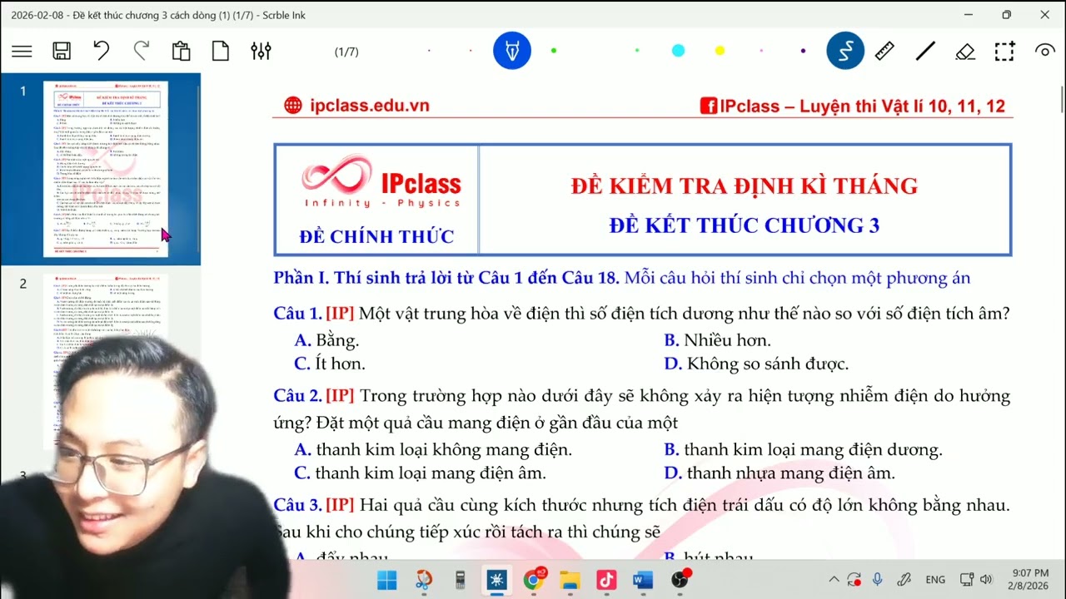Save the document with the floppy disk icon
The width and height of the screenshot is (1066, 599).
(62, 52)
